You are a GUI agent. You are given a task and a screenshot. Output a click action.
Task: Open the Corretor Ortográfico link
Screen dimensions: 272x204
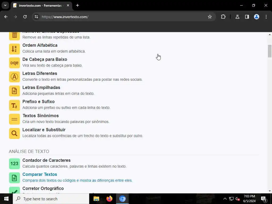pos(43,188)
